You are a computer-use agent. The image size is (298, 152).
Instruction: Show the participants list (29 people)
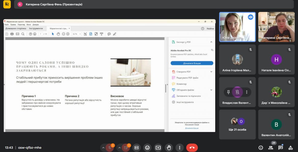point(270,148)
